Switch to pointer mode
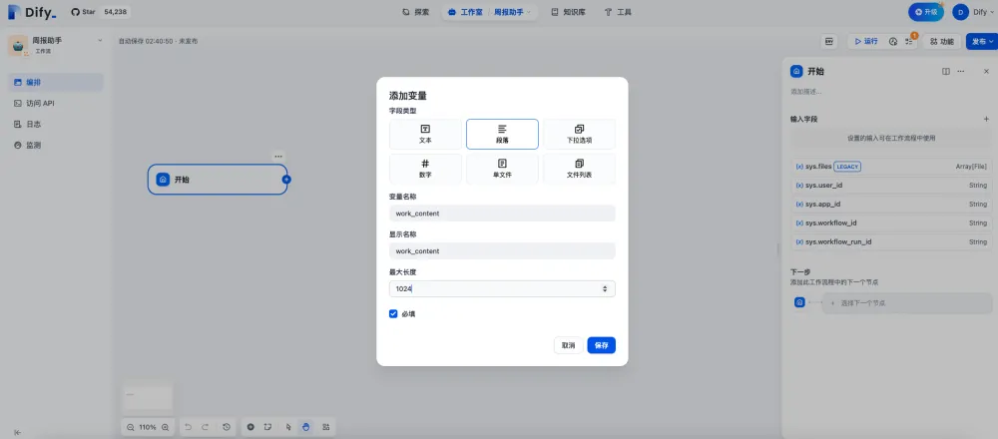The image size is (998, 439). click(288, 427)
